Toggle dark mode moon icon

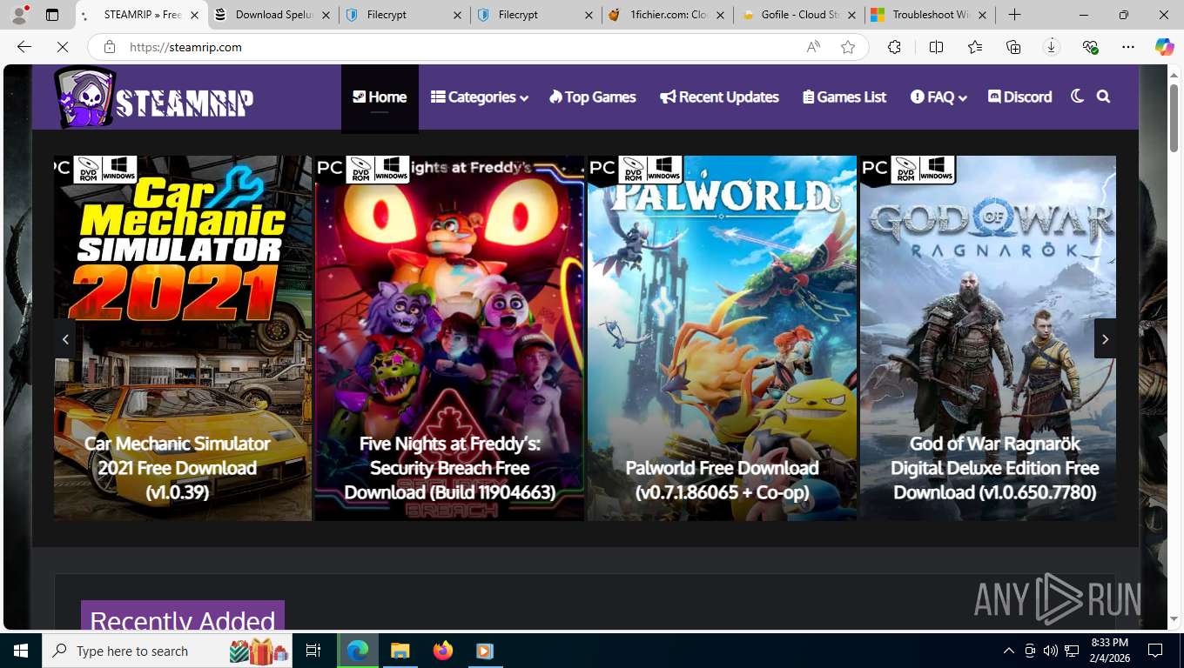click(x=1077, y=97)
